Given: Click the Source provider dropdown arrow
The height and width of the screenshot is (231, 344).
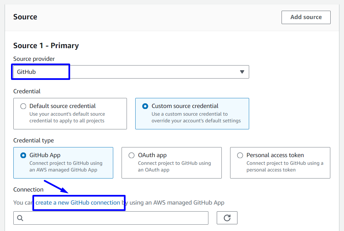Looking at the screenshot, I should (242, 72).
